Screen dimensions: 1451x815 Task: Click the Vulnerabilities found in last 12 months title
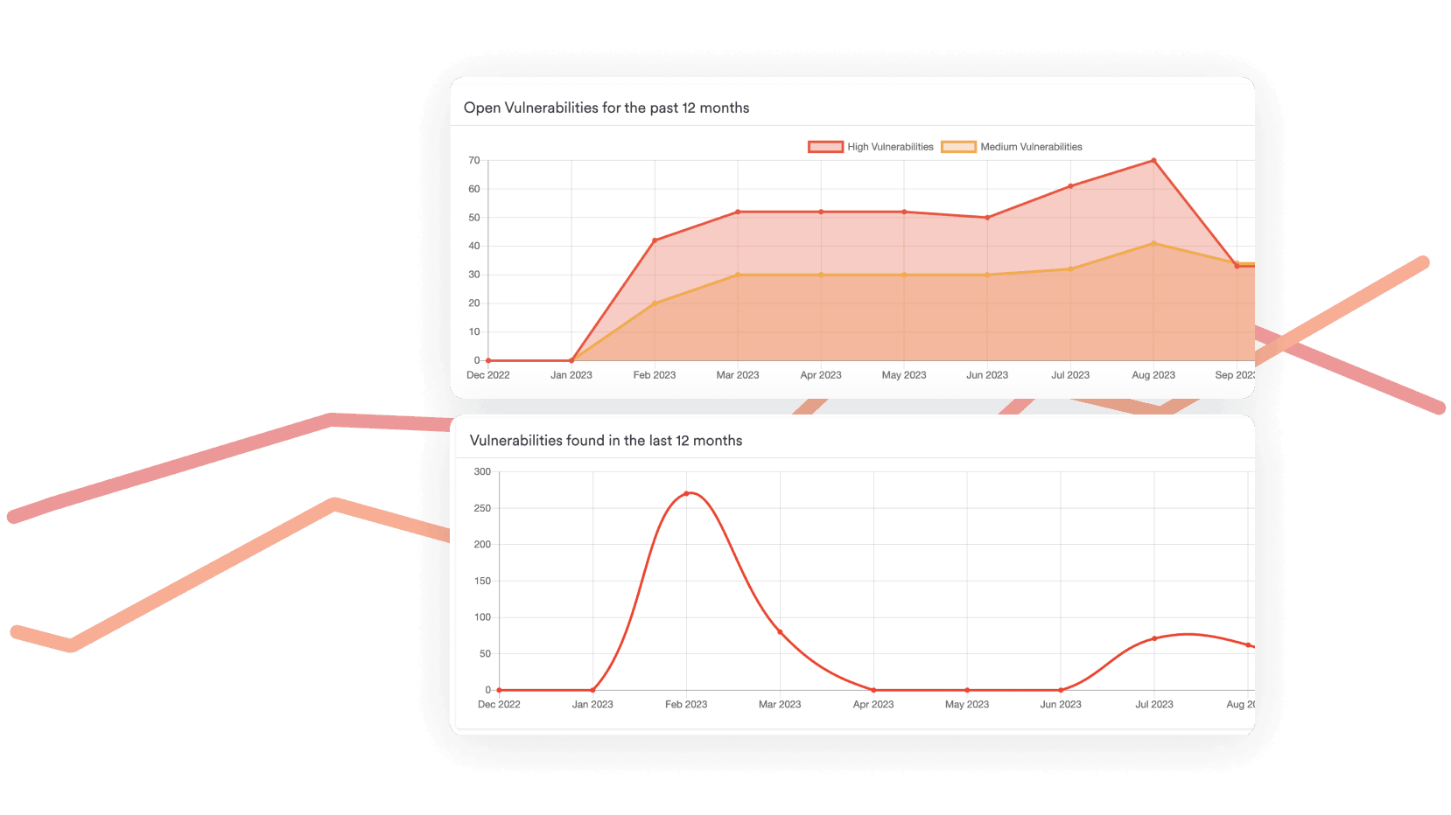[606, 441]
